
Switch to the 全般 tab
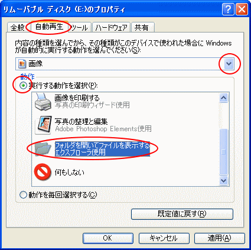(x=18, y=27)
